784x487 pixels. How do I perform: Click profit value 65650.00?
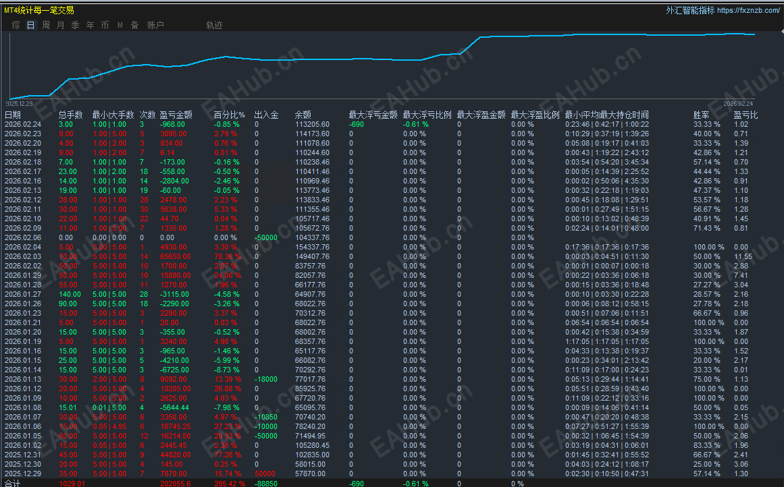[176, 256]
